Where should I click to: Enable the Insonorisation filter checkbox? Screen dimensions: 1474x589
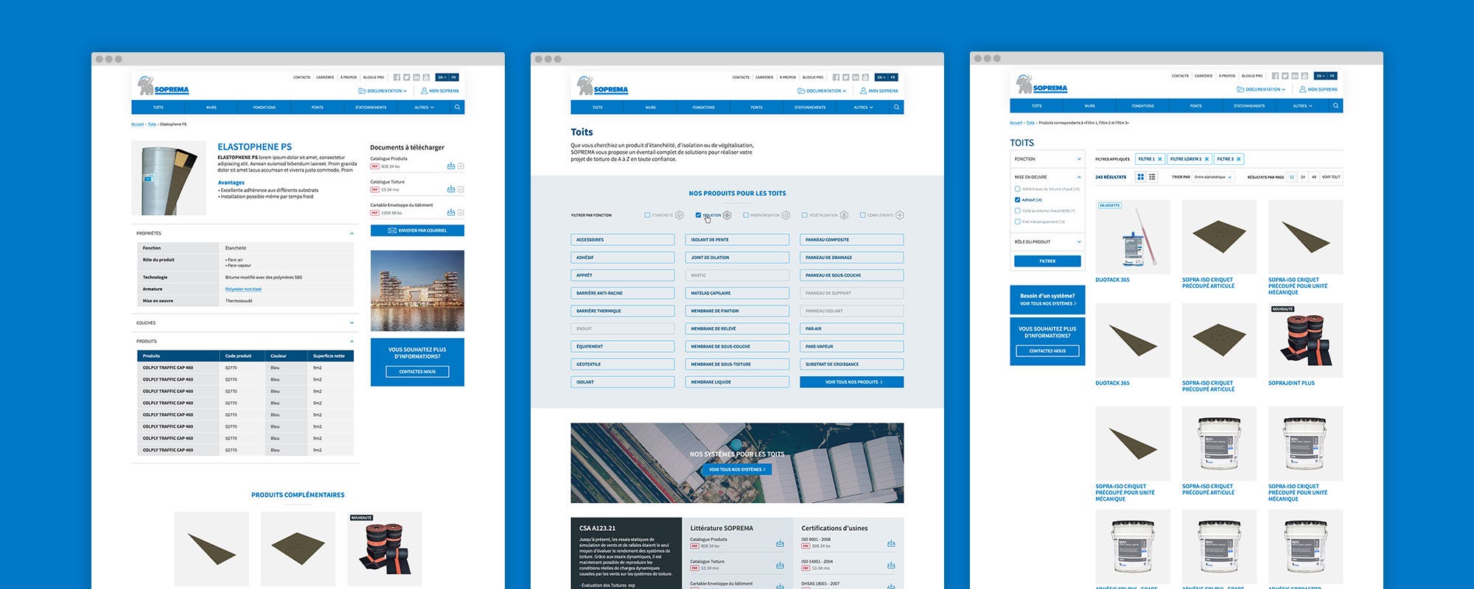point(746,215)
